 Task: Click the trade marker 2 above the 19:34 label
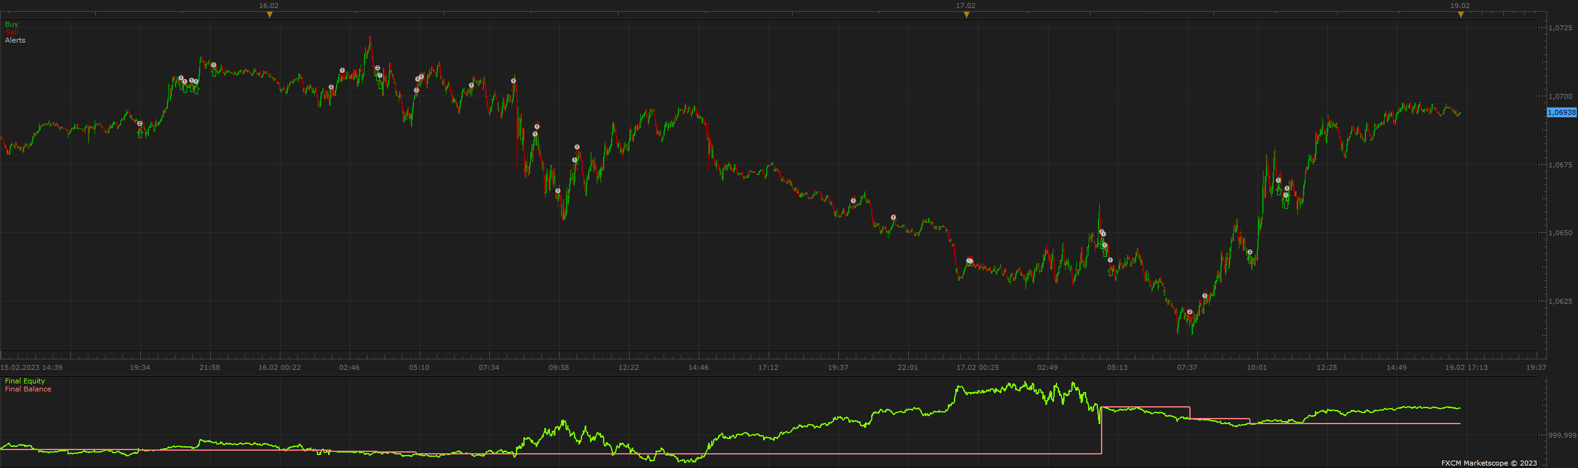(x=140, y=123)
